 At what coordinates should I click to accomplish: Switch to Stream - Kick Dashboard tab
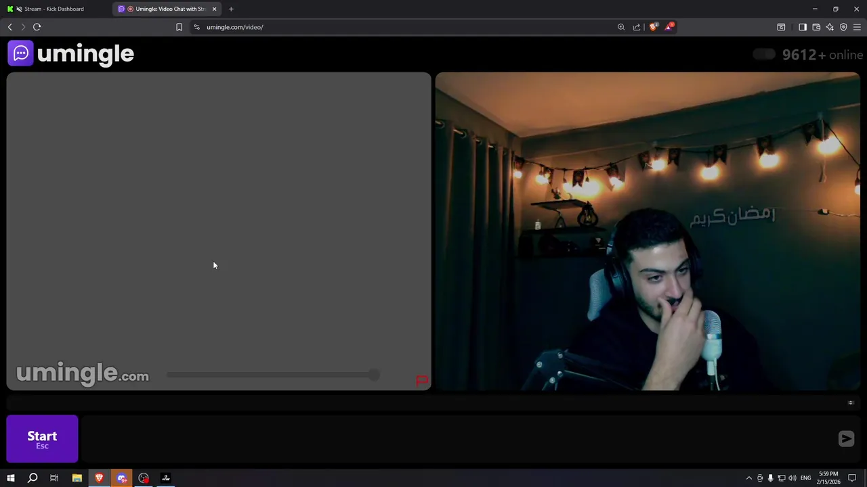pyautogui.click(x=54, y=9)
